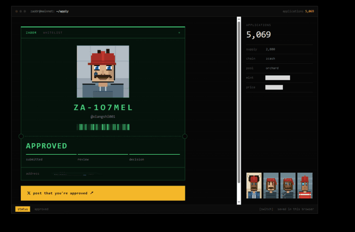355x232 pixels.
Task: Click the APPROVED status heading
Action: pos(46,146)
